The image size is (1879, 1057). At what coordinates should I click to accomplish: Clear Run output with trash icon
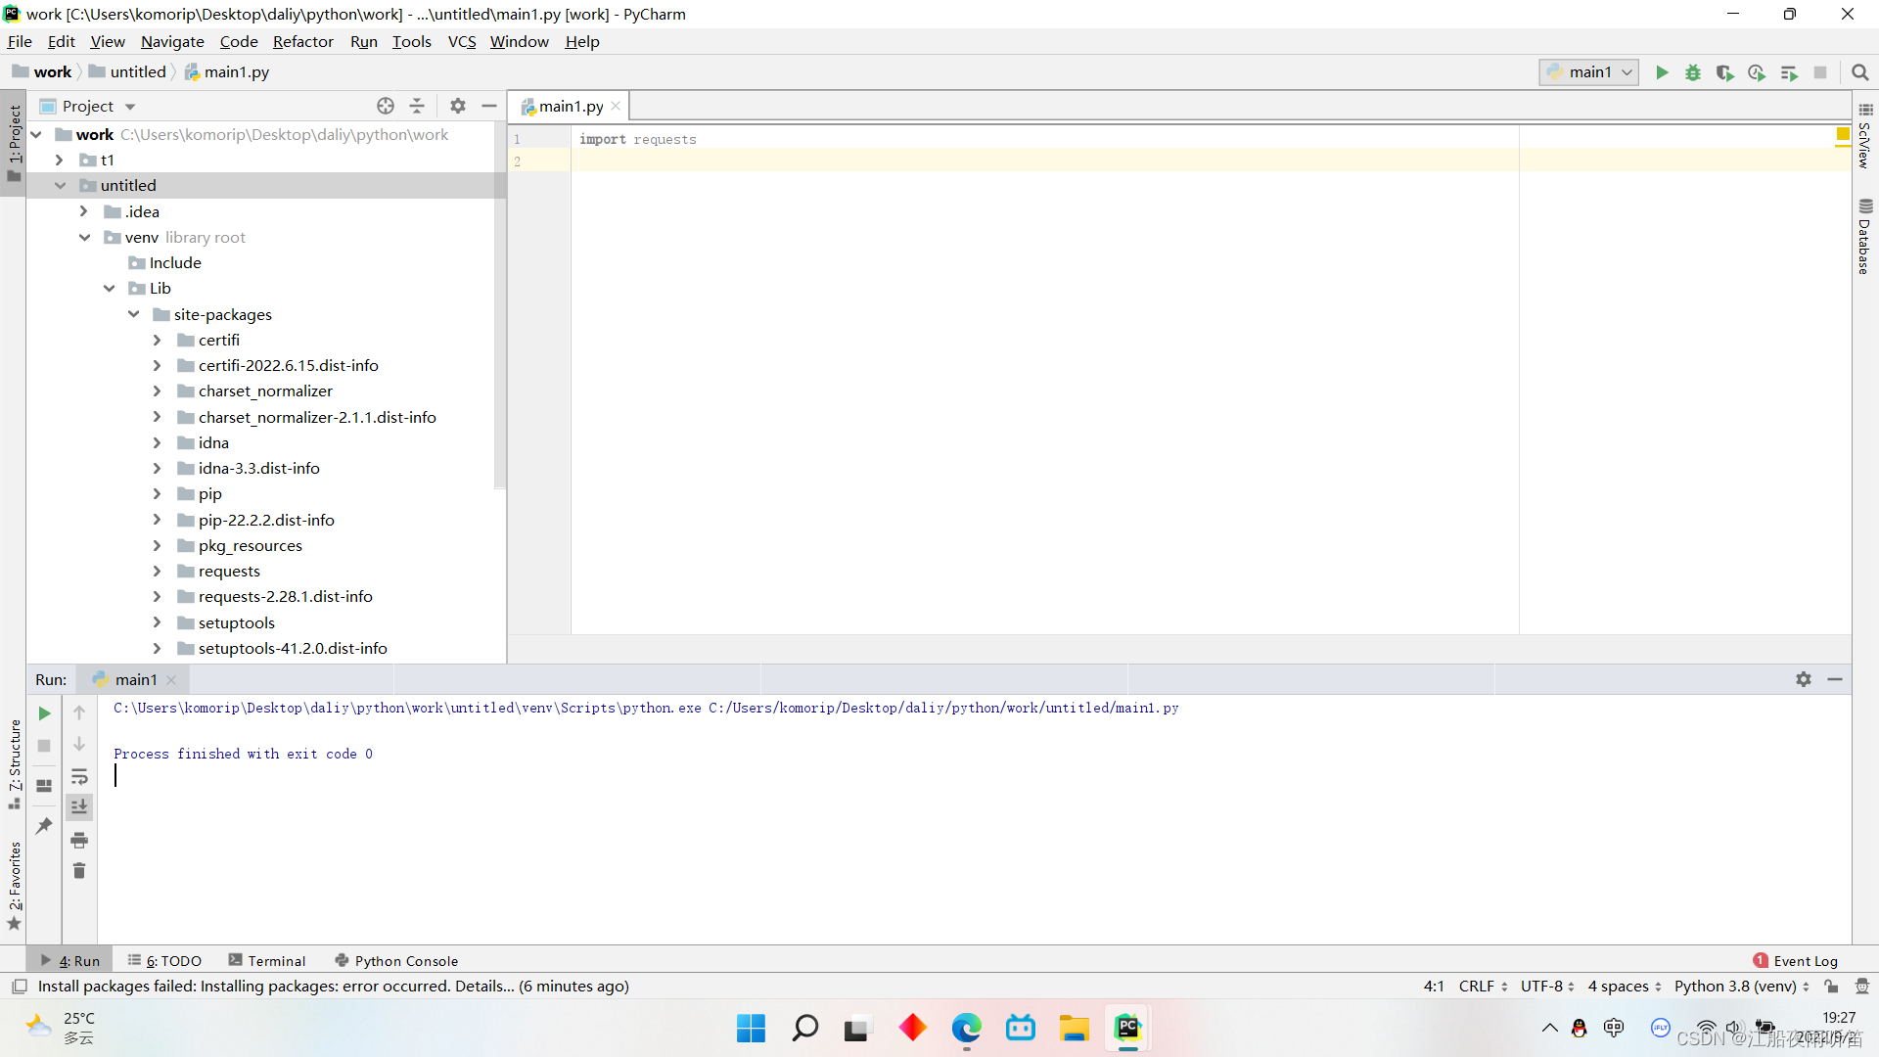pyautogui.click(x=79, y=870)
